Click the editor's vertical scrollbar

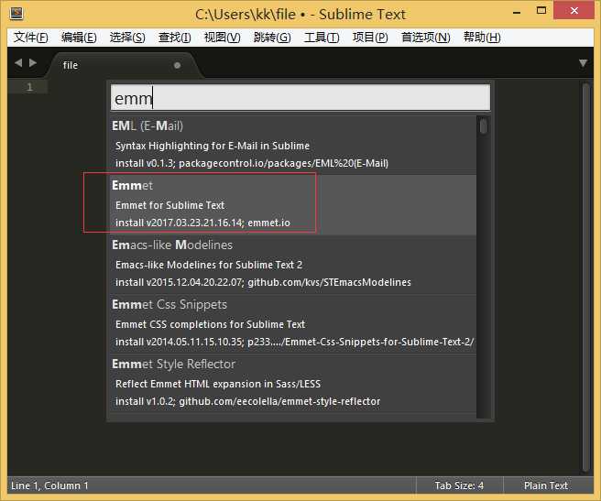click(585, 278)
